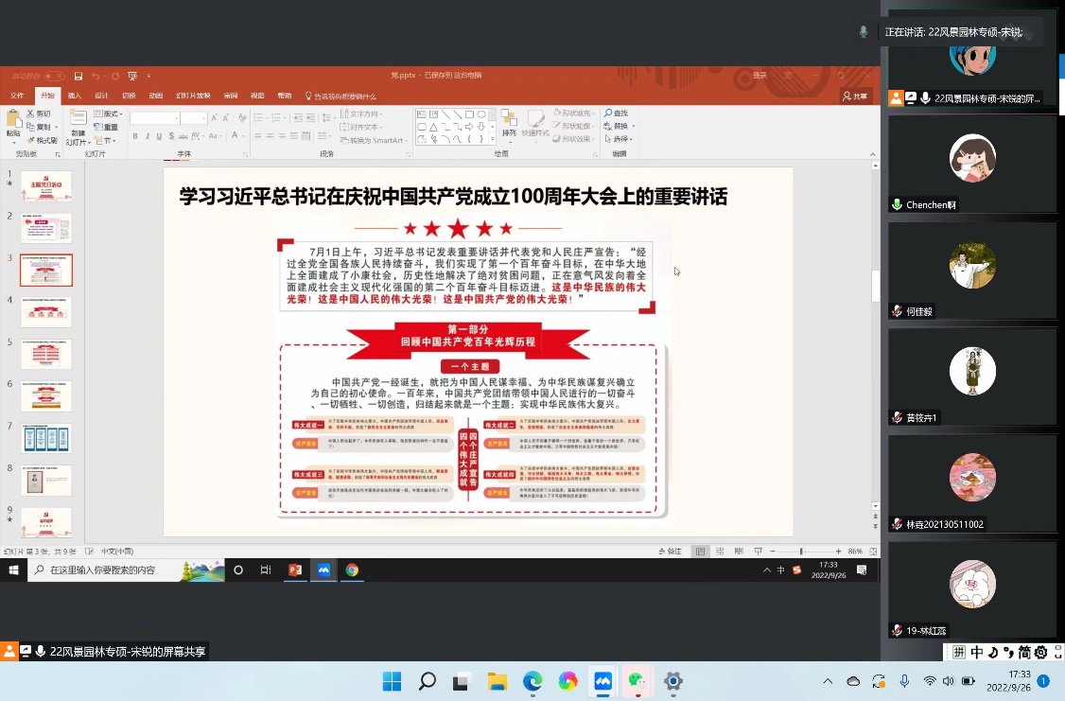Open WeChat from the Windows 11 taskbar
This screenshot has height=701, width=1065.
[637, 681]
